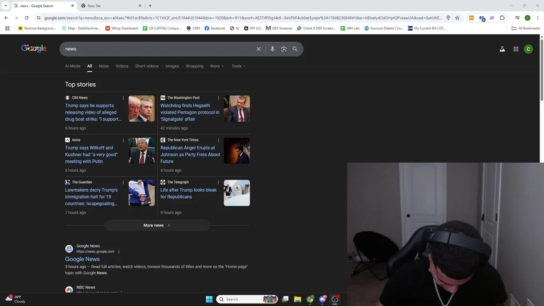Open File Explorer from the taskbar
The width and height of the screenshot is (544, 306).
297,299
